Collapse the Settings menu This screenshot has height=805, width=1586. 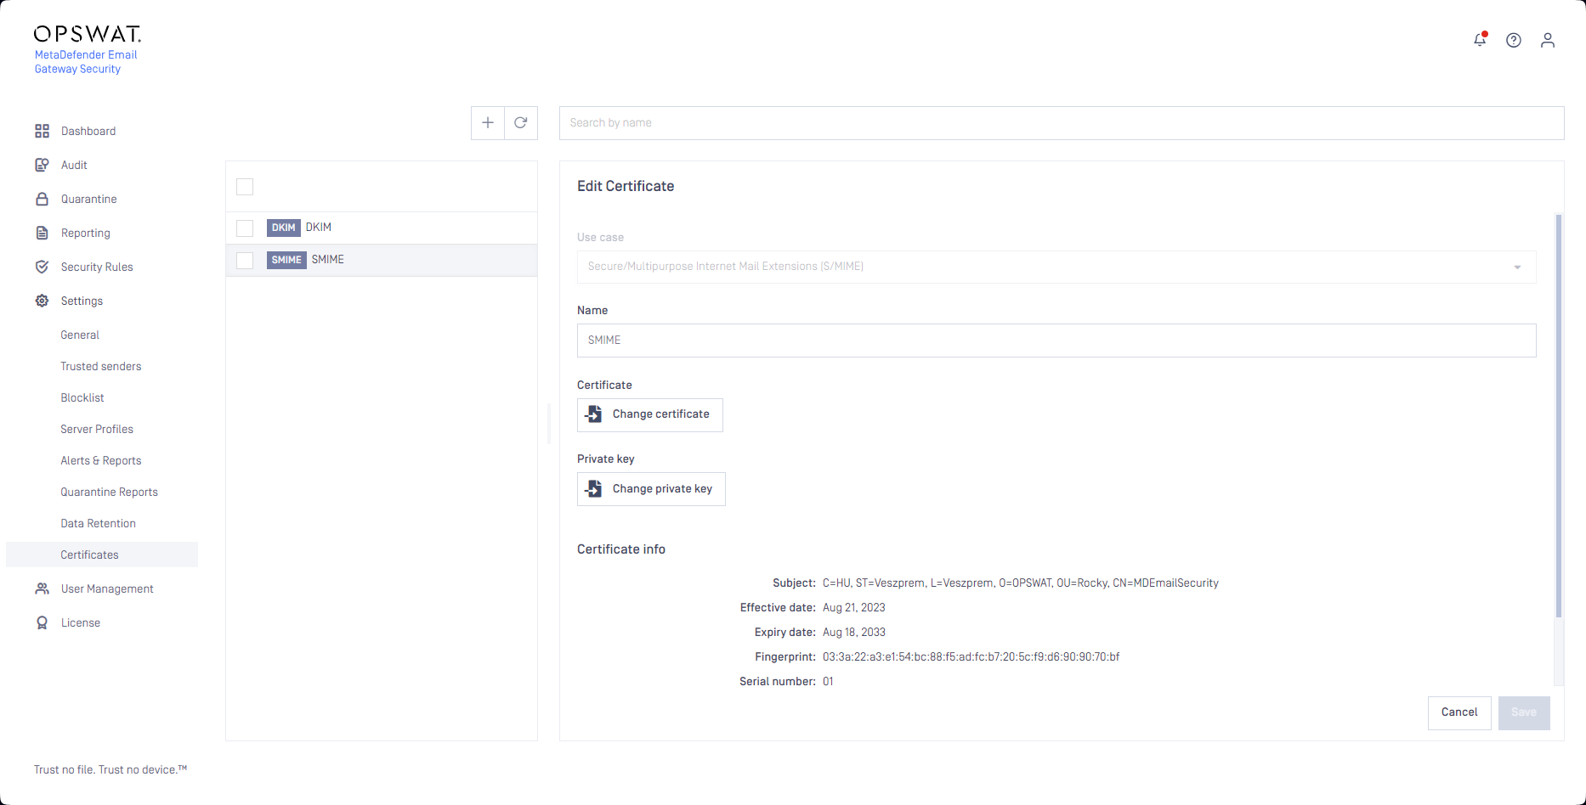[82, 301]
